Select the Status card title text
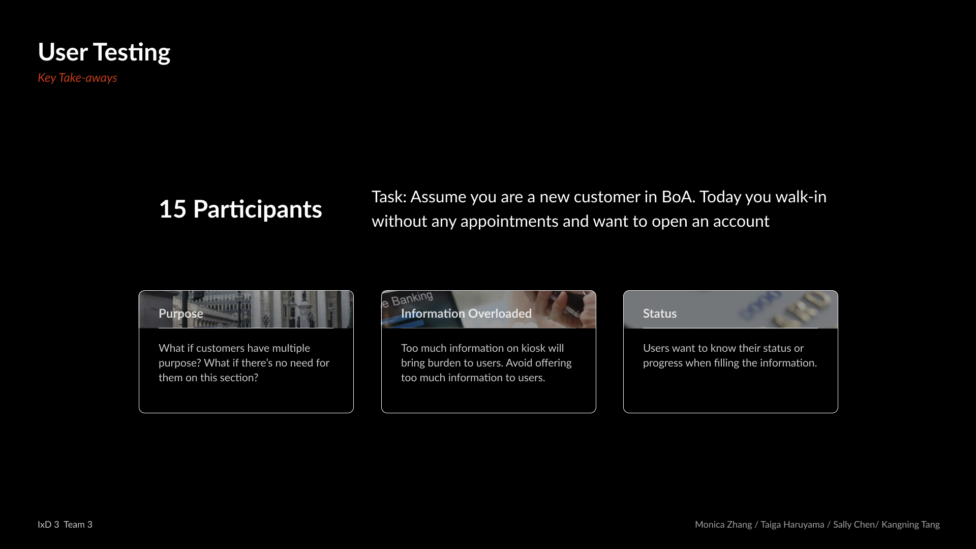The image size is (976, 549). coord(659,314)
